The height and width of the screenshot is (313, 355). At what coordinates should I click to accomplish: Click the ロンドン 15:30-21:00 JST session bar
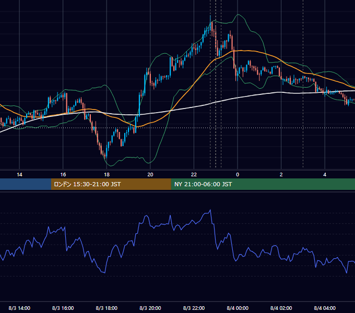(x=111, y=184)
